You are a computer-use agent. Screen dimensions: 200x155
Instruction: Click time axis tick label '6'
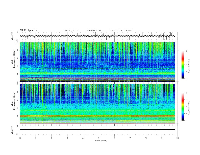pos(115,138)
